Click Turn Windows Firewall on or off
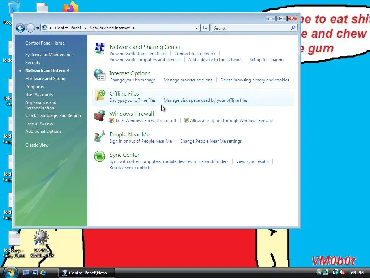 146,121
